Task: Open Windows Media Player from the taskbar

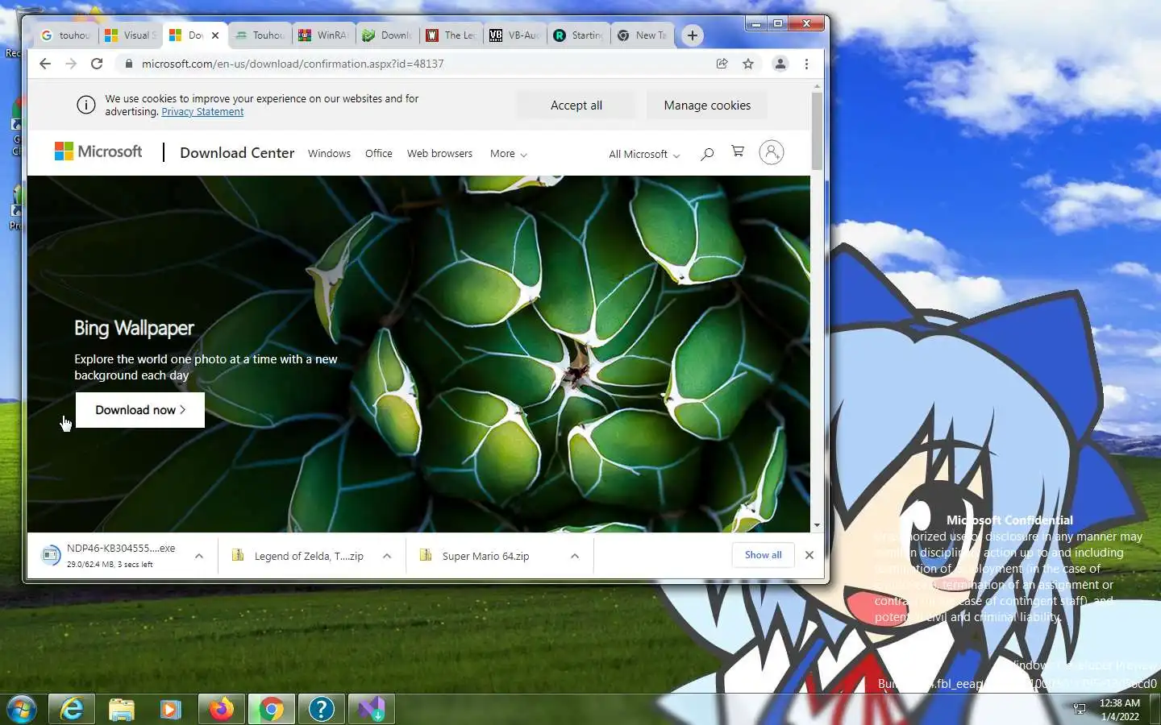Action: click(170, 709)
